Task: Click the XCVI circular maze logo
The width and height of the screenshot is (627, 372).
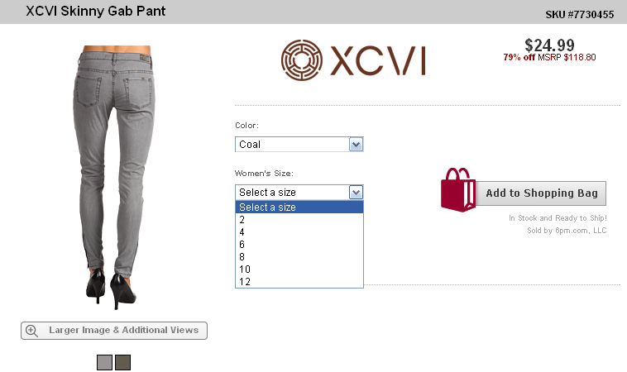Action: [x=301, y=60]
